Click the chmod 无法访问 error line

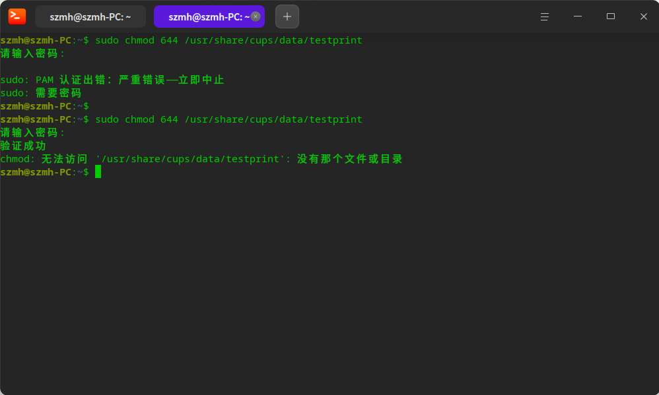[x=201, y=159]
